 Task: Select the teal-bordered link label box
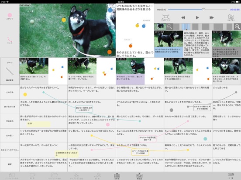84,109
